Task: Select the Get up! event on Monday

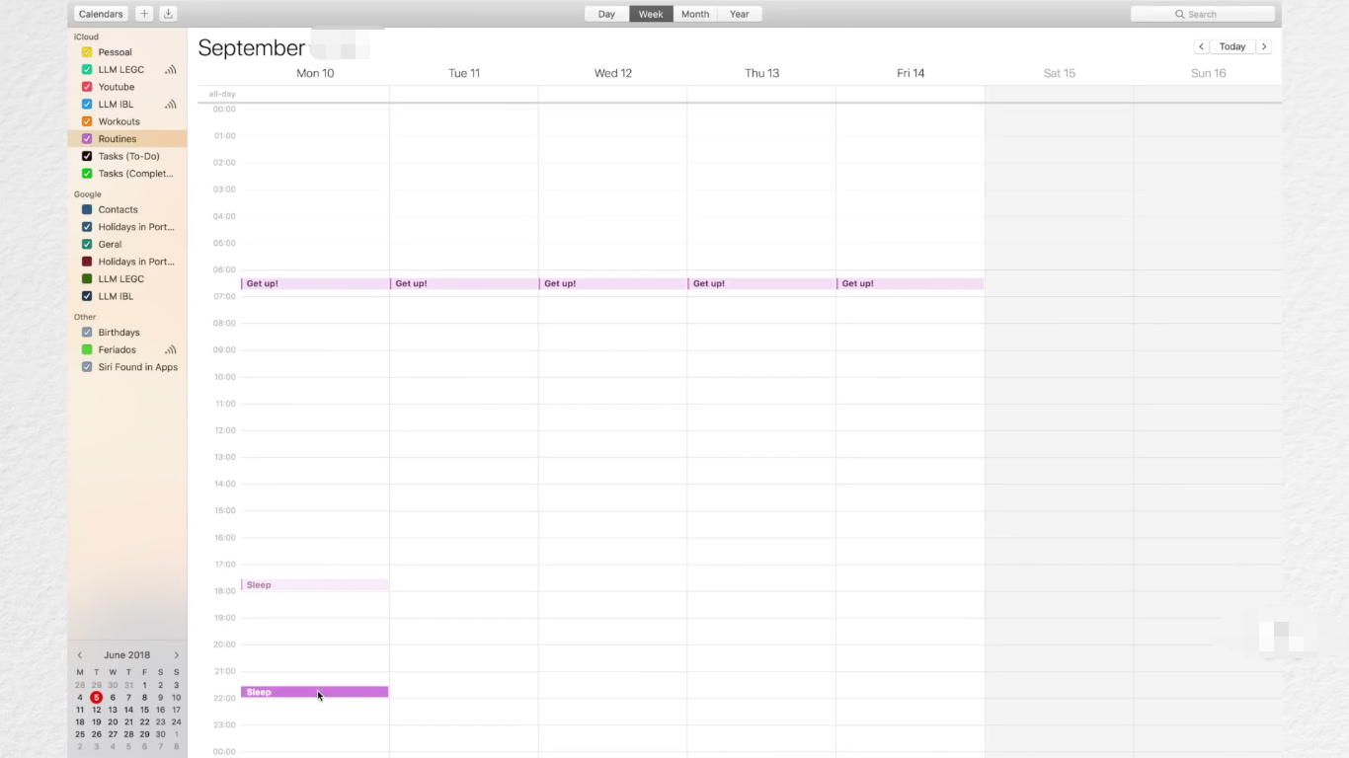Action: (x=315, y=283)
